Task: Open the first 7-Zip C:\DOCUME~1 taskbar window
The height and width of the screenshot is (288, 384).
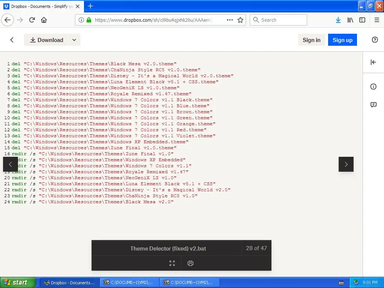Action: click(x=130, y=283)
